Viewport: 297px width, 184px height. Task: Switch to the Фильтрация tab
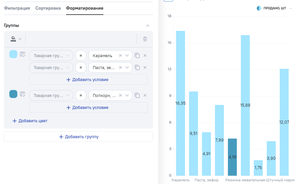tap(17, 8)
